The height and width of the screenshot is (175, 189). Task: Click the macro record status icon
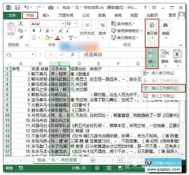21,168
